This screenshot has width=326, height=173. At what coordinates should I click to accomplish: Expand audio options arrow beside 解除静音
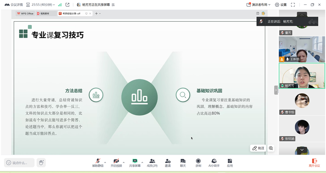[x=105, y=162]
